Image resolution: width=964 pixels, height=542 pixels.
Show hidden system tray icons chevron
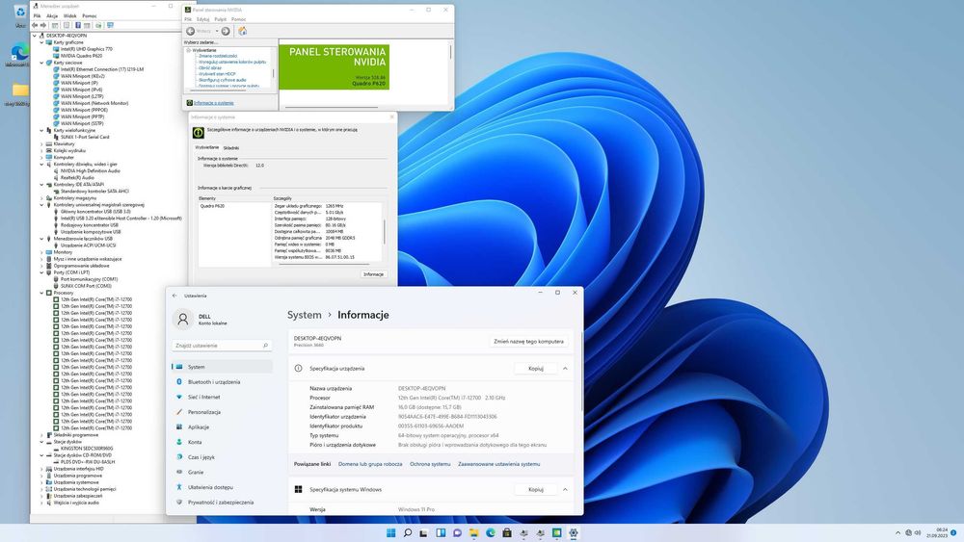pyautogui.click(x=897, y=532)
